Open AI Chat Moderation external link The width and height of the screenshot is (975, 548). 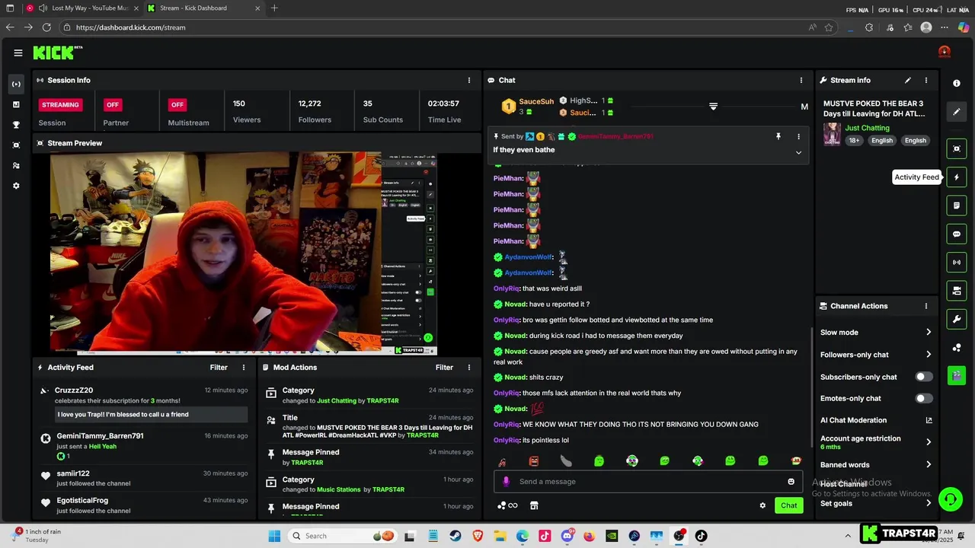point(929,420)
